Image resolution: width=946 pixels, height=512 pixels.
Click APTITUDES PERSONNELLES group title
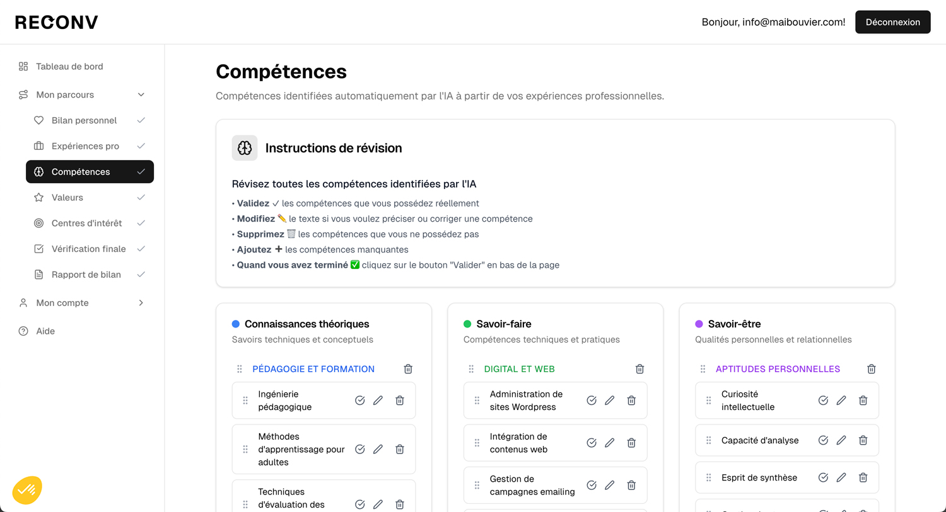coord(778,369)
